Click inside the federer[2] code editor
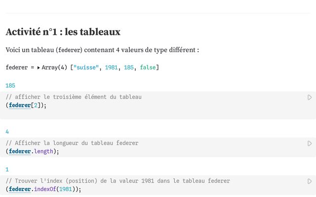Viewport: 316px width, 197px height. (148, 105)
